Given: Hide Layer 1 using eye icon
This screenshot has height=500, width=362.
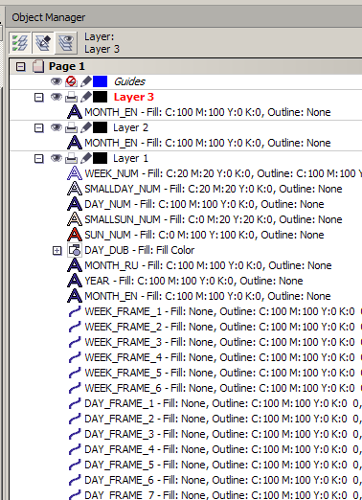Looking at the screenshot, I should [57, 158].
